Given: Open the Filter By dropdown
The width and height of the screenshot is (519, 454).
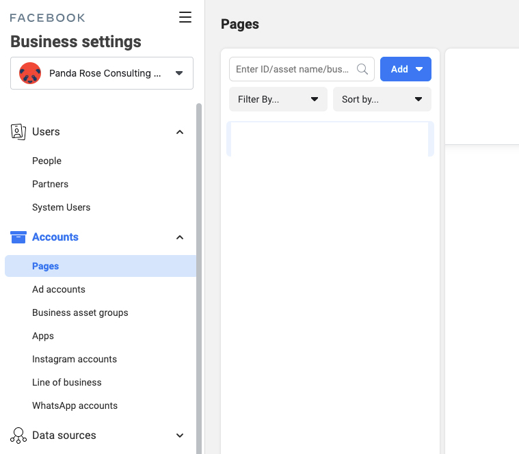Looking at the screenshot, I should 278,99.
